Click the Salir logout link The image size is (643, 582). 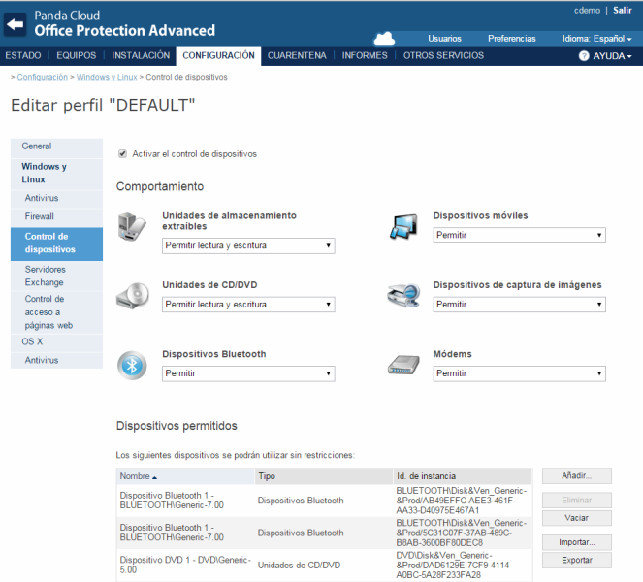click(622, 11)
